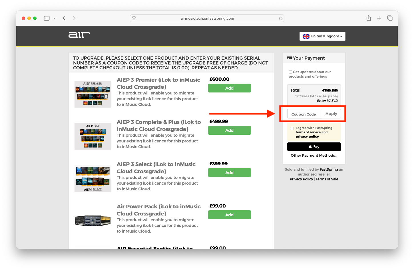Click the Your Payment card icon
Screen dimensions: 414x270
click(x=290, y=58)
